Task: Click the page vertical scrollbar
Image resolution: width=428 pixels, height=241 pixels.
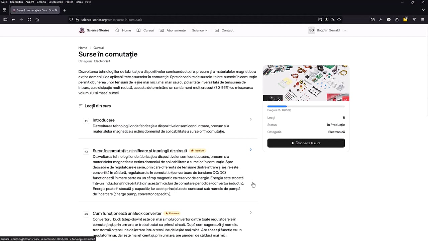Action: tap(427, 70)
